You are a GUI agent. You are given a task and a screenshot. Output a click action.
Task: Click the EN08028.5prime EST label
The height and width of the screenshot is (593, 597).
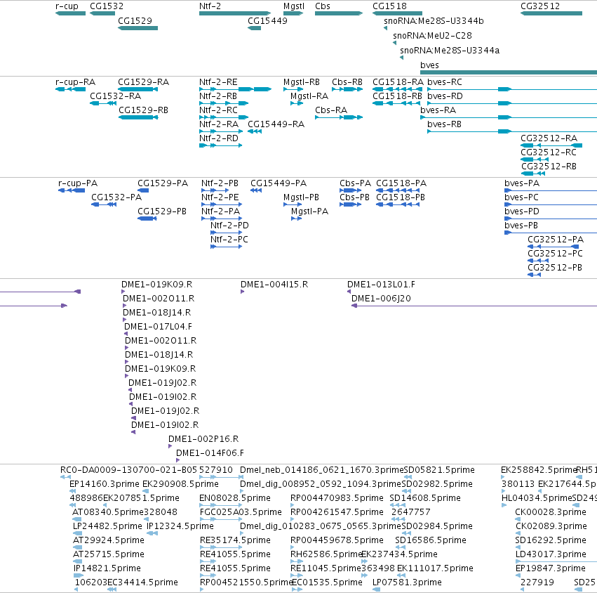[235, 498]
